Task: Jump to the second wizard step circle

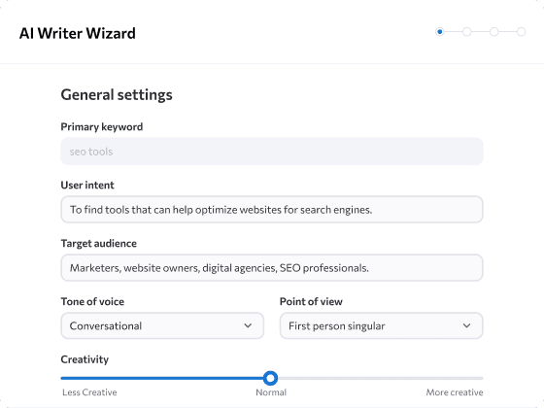Action: coord(467,32)
